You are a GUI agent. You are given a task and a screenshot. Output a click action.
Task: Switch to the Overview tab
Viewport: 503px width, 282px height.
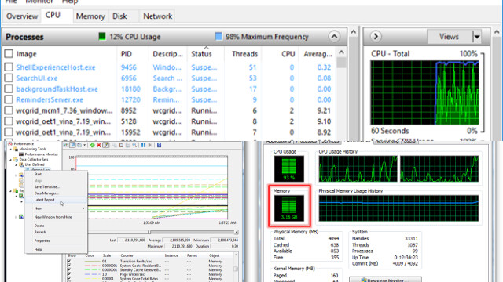[x=22, y=16]
